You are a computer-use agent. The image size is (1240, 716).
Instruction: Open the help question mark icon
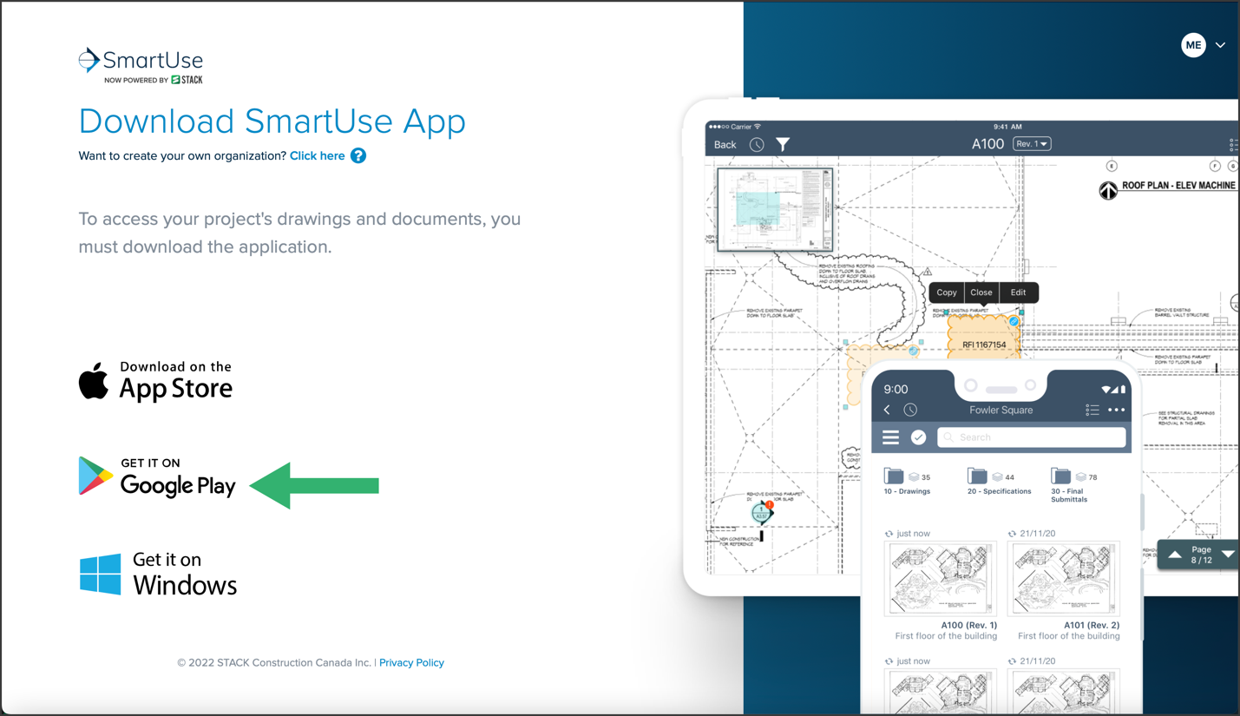pyautogui.click(x=358, y=155)
